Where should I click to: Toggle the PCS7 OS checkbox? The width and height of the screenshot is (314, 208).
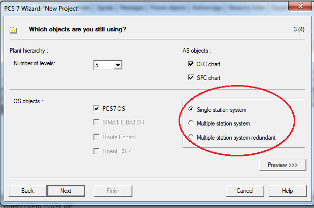coord(96,108)
